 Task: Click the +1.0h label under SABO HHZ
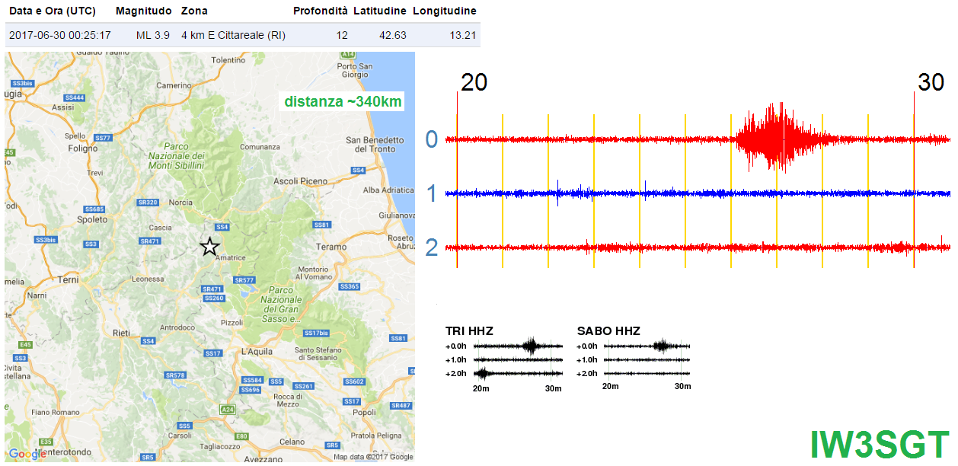pyautogui.click(x=588, y=360)
